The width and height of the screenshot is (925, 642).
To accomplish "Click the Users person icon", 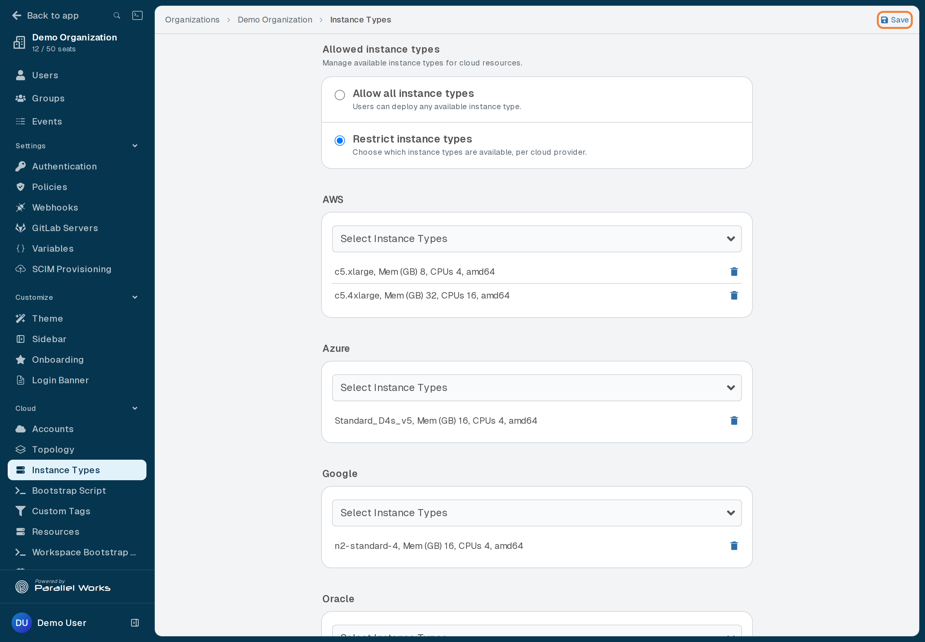I will click(21, 75).
